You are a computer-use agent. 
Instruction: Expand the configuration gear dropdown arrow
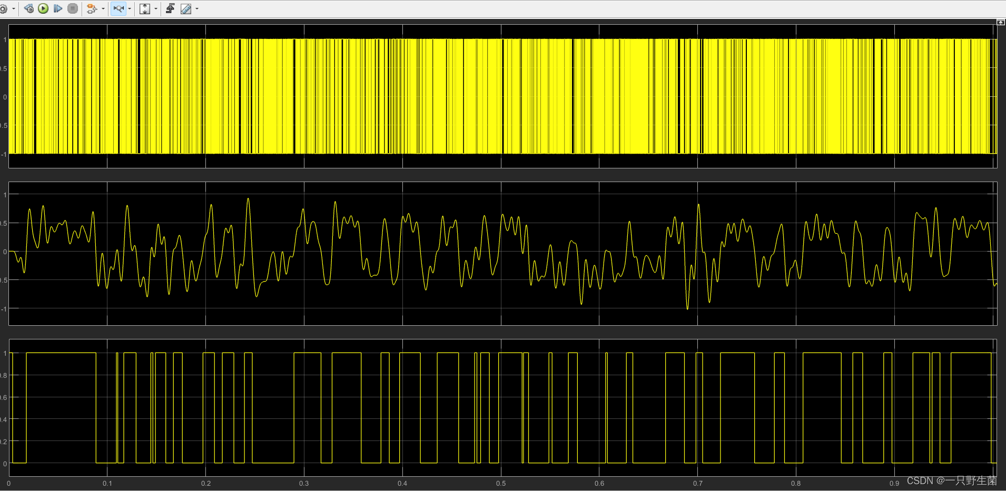pos(14,9)
